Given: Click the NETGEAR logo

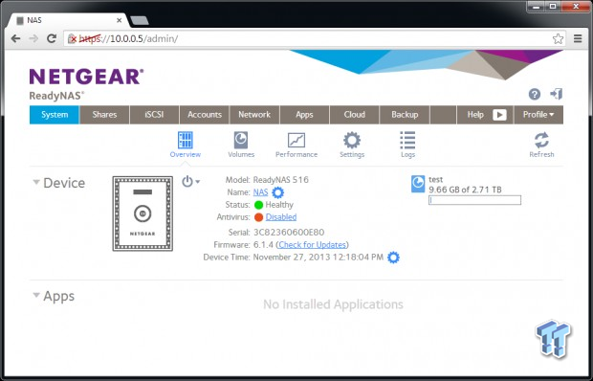Looking at the screenshot, I should (86, 77).
